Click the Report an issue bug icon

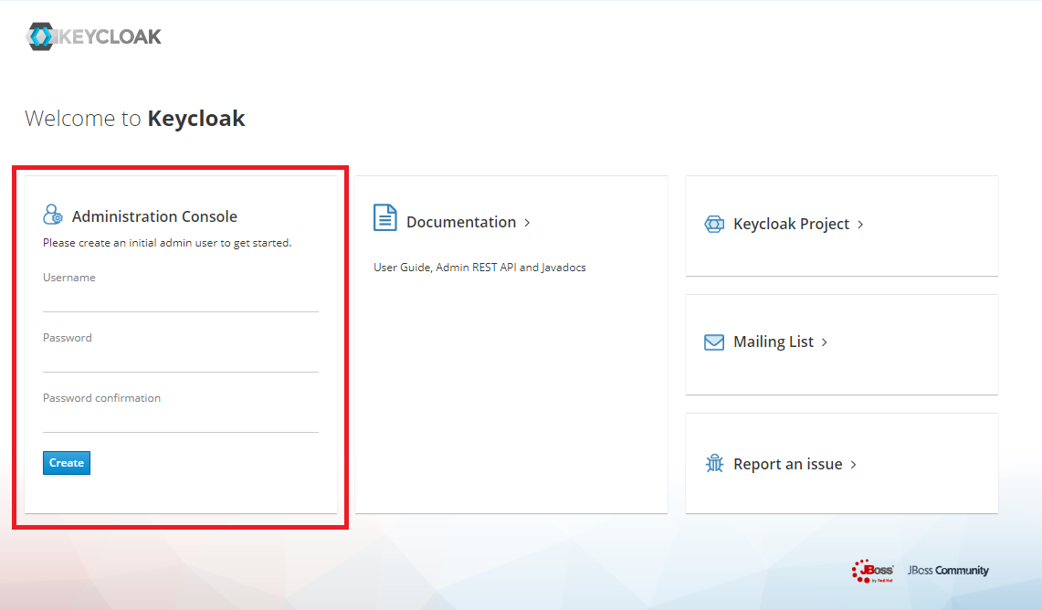click(714, 463)
